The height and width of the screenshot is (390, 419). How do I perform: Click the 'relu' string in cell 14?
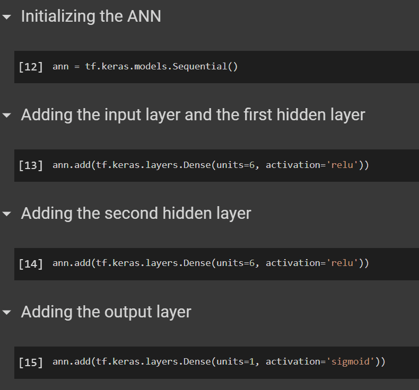pyautogui.click(x=342, y=263)
